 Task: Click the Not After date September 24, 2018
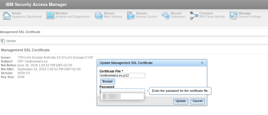point(49,69)
